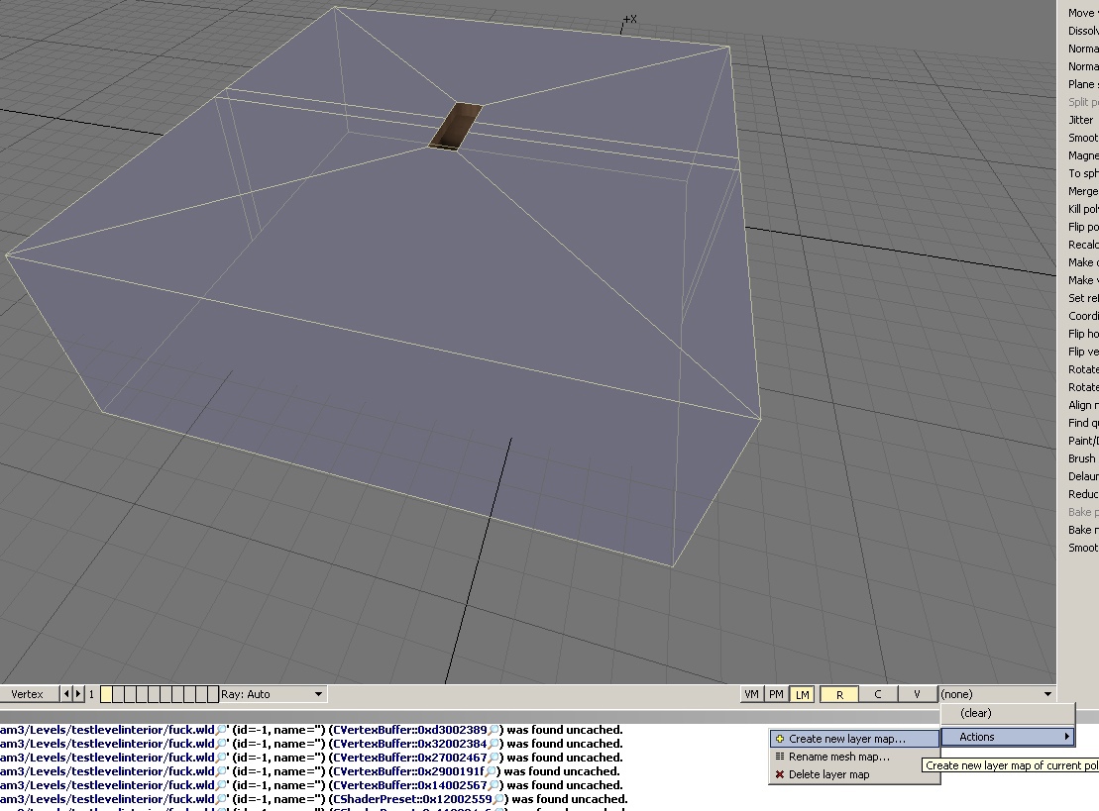The height and width of the screenshot is (811, 1099).
Task: Open the CVertexBuffer::0x2900191f log link
Action: (x=408, y=771)
